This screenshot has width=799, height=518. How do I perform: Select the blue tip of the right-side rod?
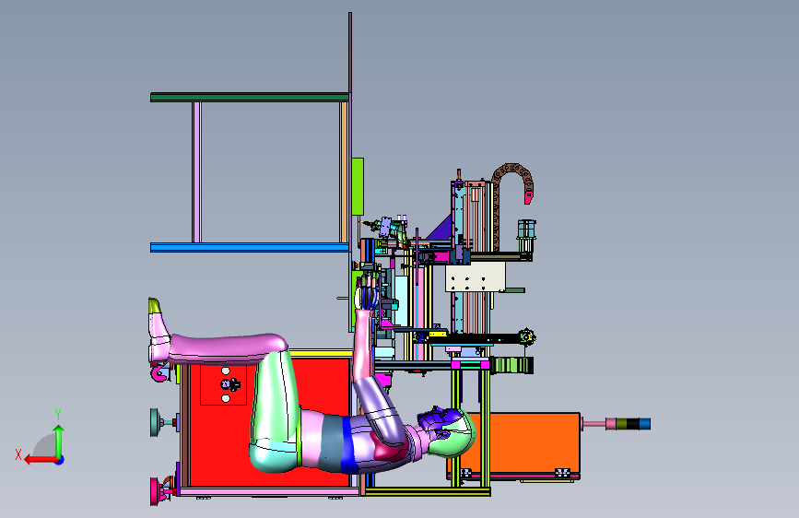[644, 424]
